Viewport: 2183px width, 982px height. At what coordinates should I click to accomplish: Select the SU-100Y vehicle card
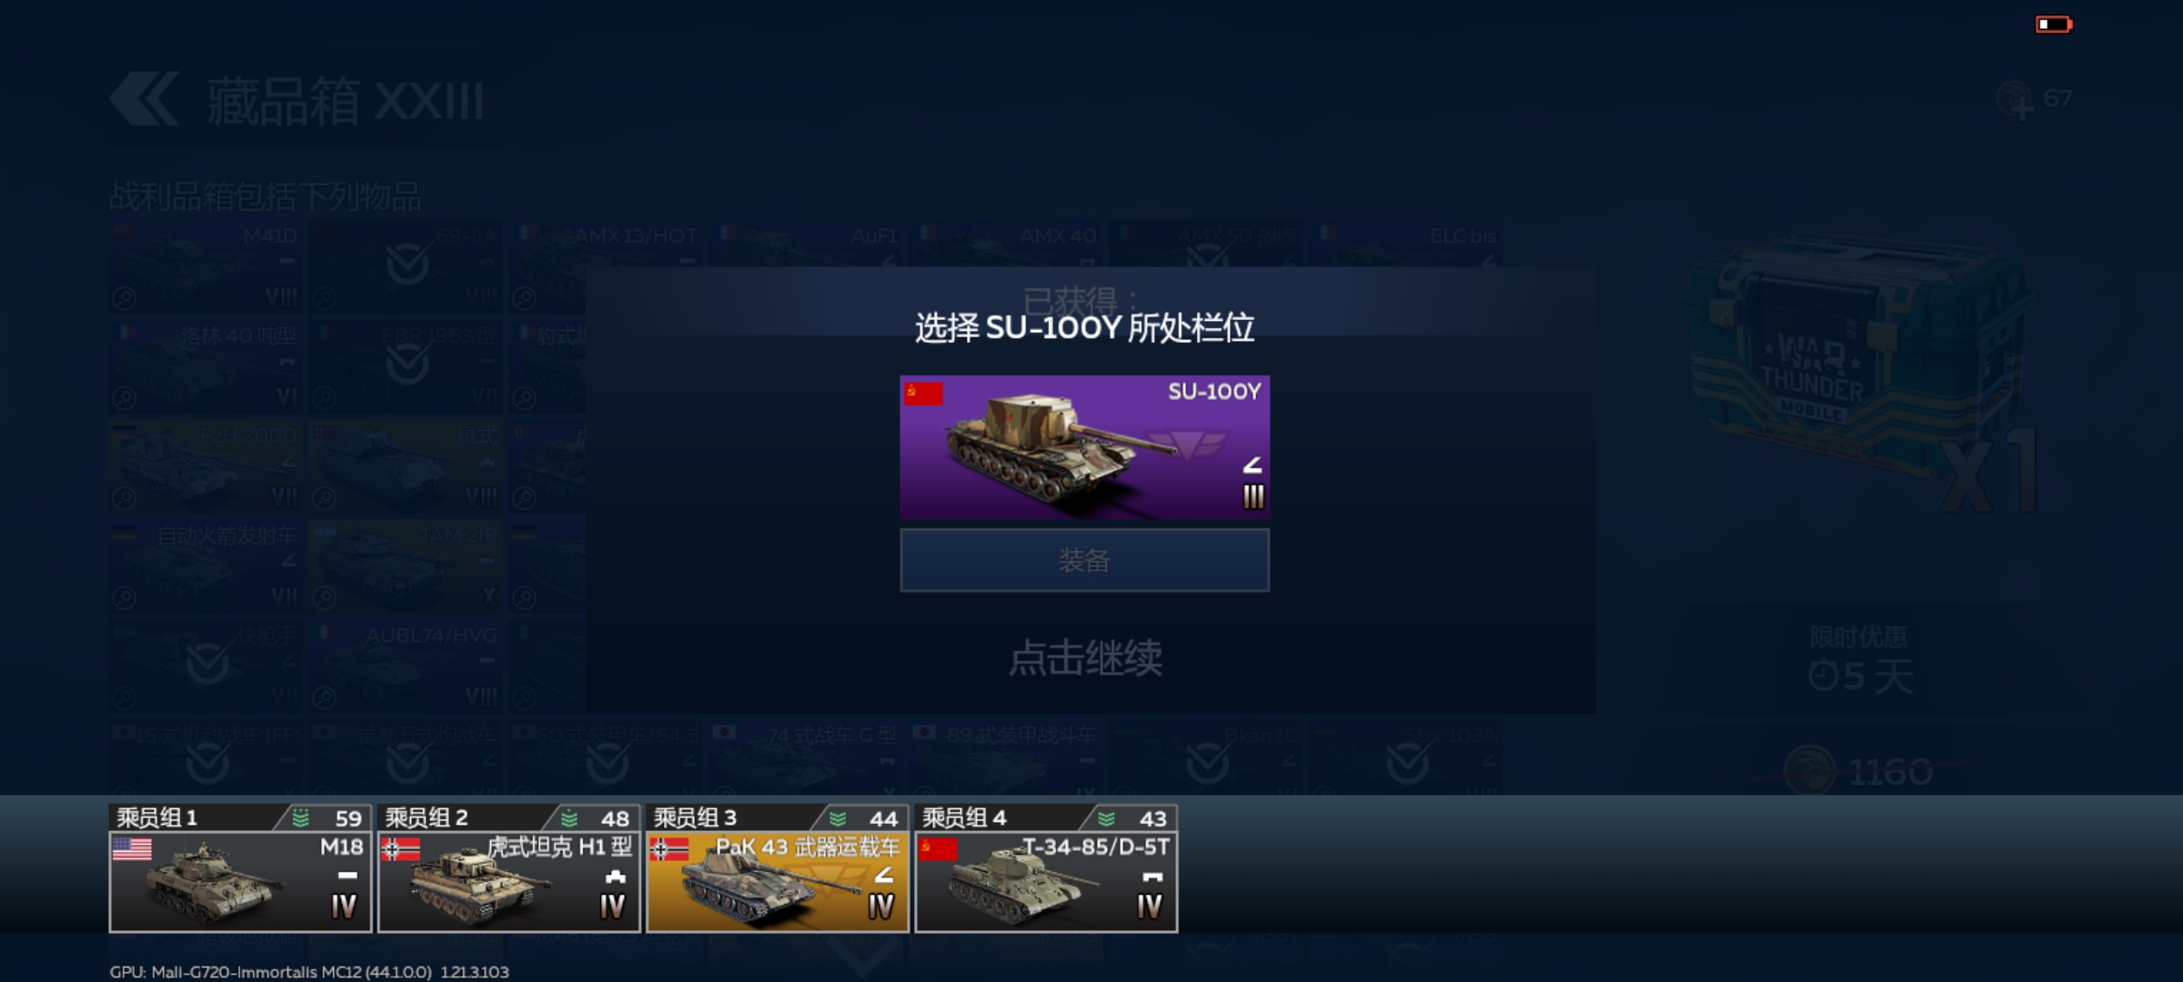pos(1084,446)
